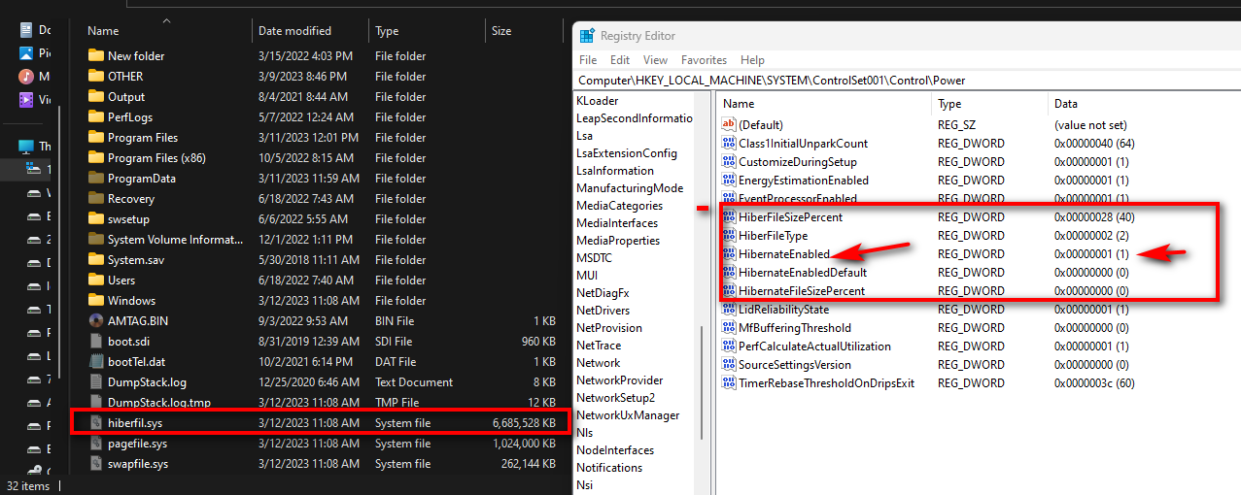
Task: Select the HibernateEnabled value name
Action: 784,253
